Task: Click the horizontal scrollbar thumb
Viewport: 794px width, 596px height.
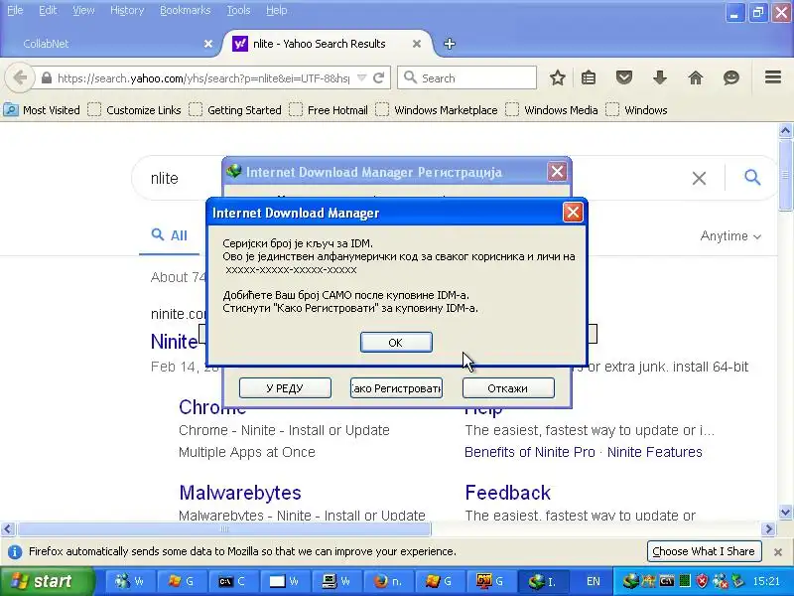Action: click(x=224, y=529)
